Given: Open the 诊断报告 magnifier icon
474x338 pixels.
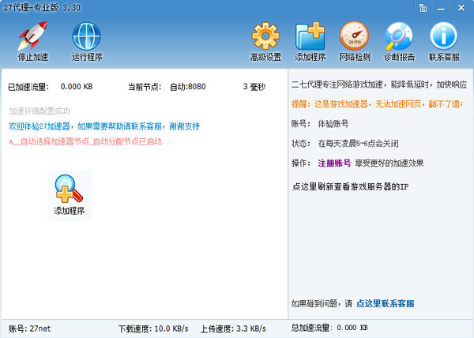Looking at the screenshot, I should [x=399, y=41].
